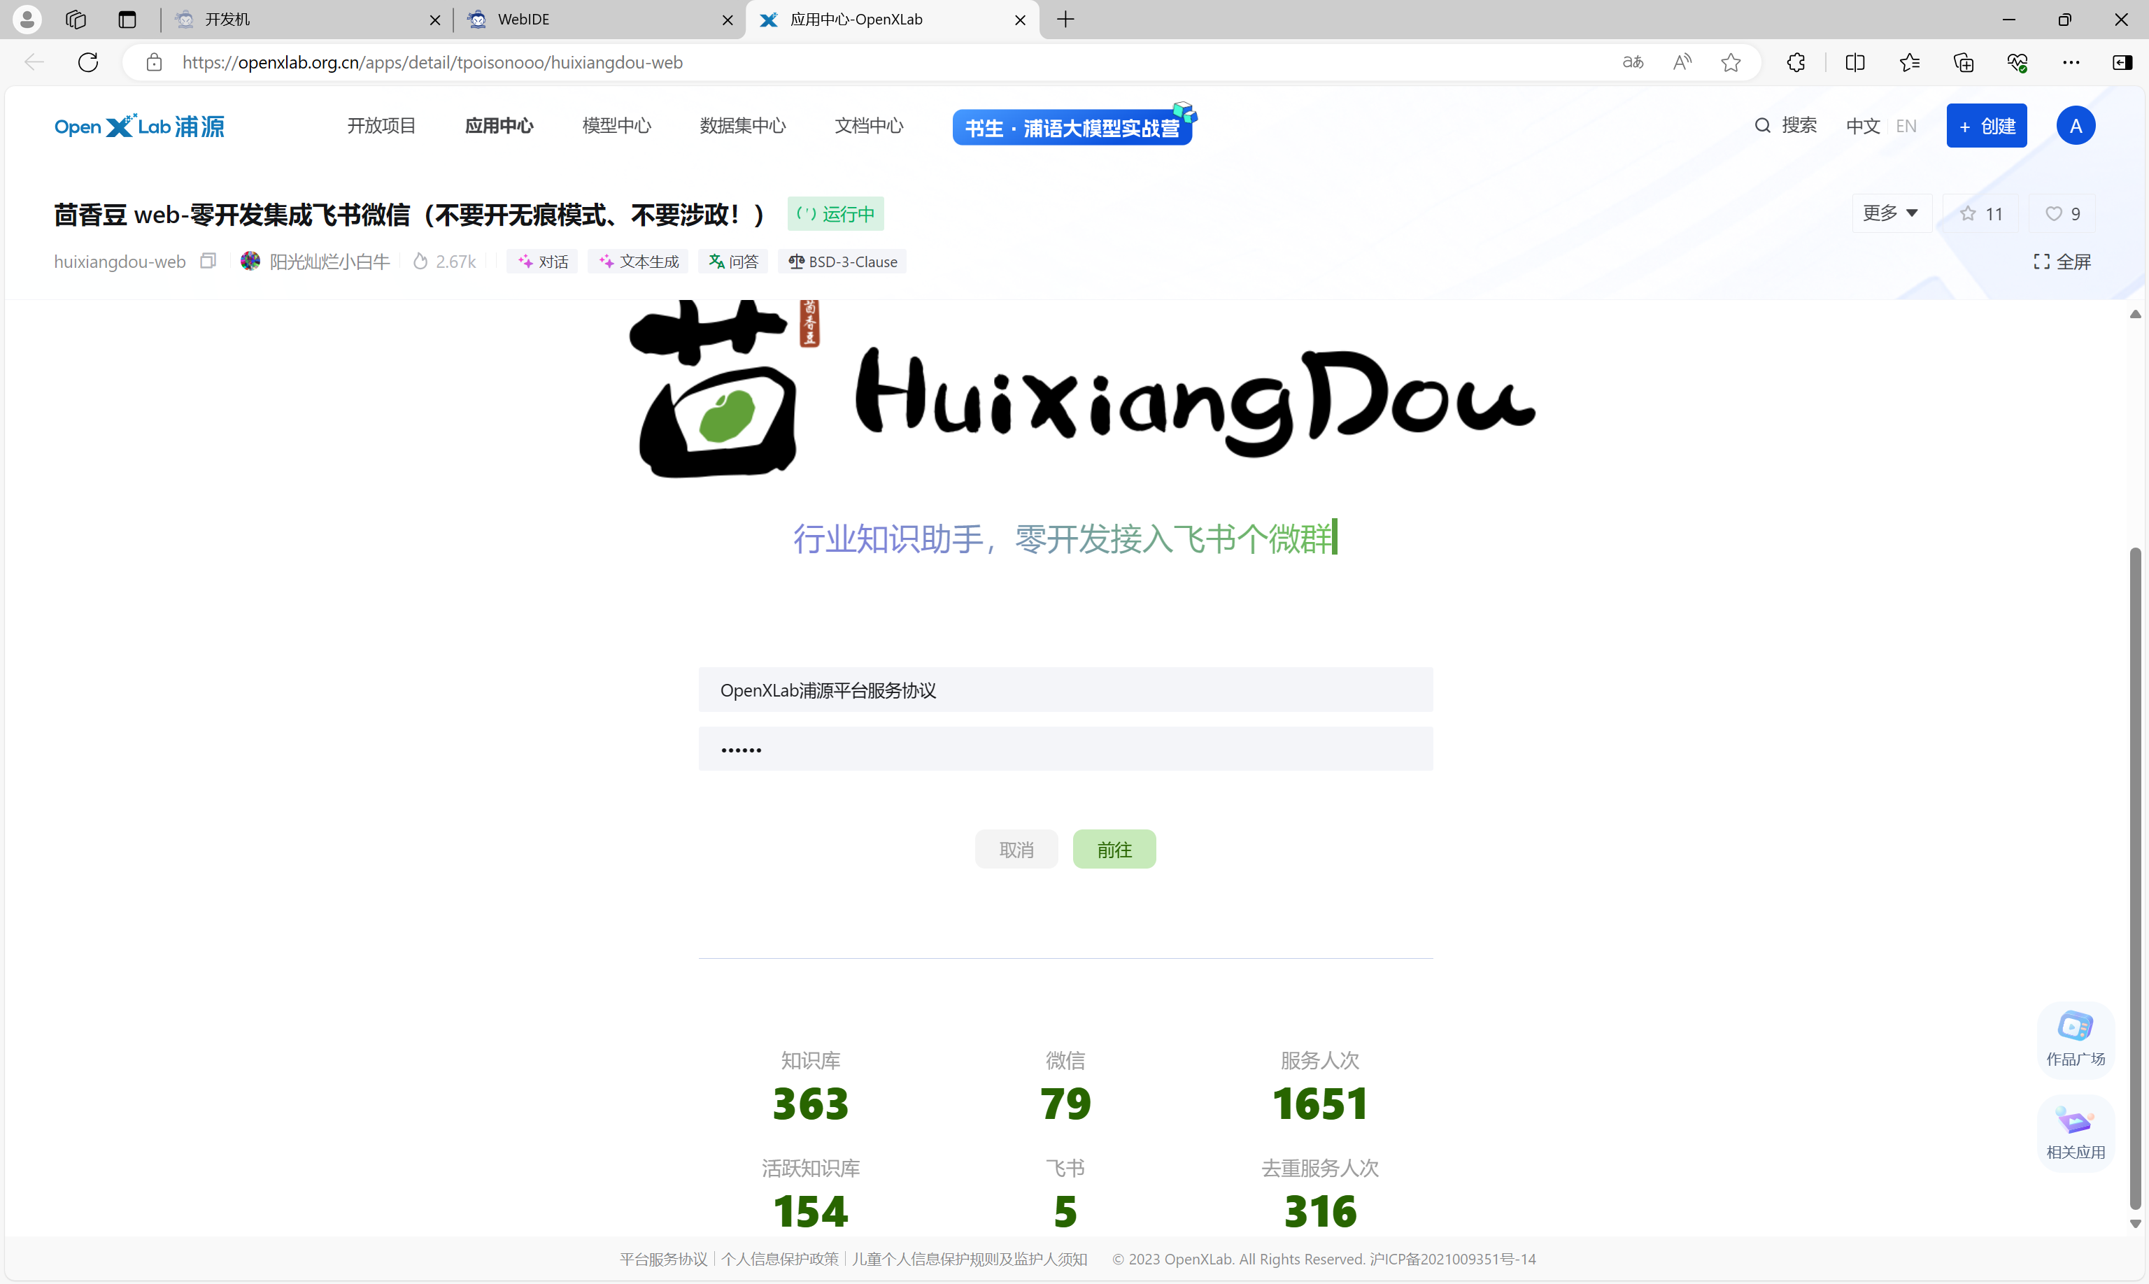Switch to the WebIDE browser tab
This screenshot has width=2149, height=1284.
(598, 19)
